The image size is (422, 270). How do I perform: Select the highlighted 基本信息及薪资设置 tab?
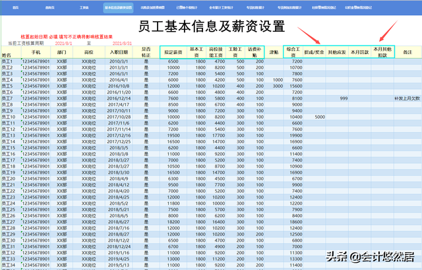click(119, 7)
